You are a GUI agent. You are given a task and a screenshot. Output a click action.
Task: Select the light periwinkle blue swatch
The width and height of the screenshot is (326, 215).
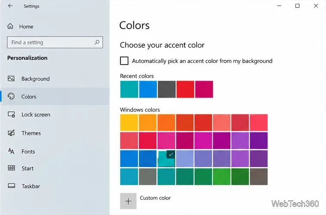pos(185,158)
